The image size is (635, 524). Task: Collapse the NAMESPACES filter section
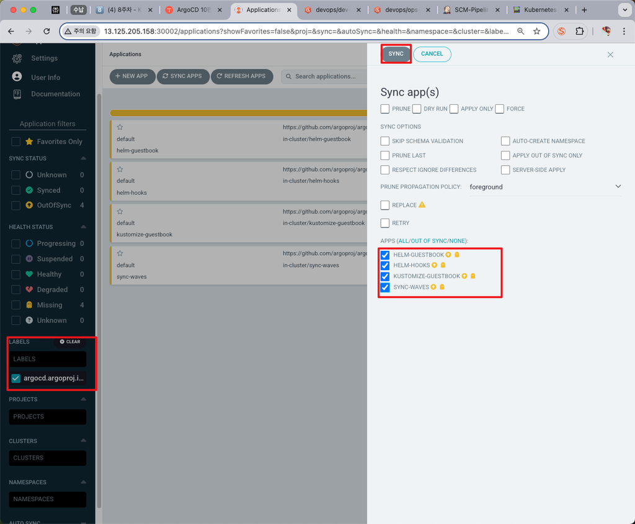(84, 482)
